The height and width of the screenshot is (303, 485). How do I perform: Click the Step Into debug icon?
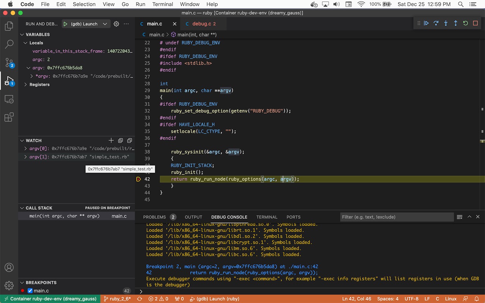click(x=446, y=23)
